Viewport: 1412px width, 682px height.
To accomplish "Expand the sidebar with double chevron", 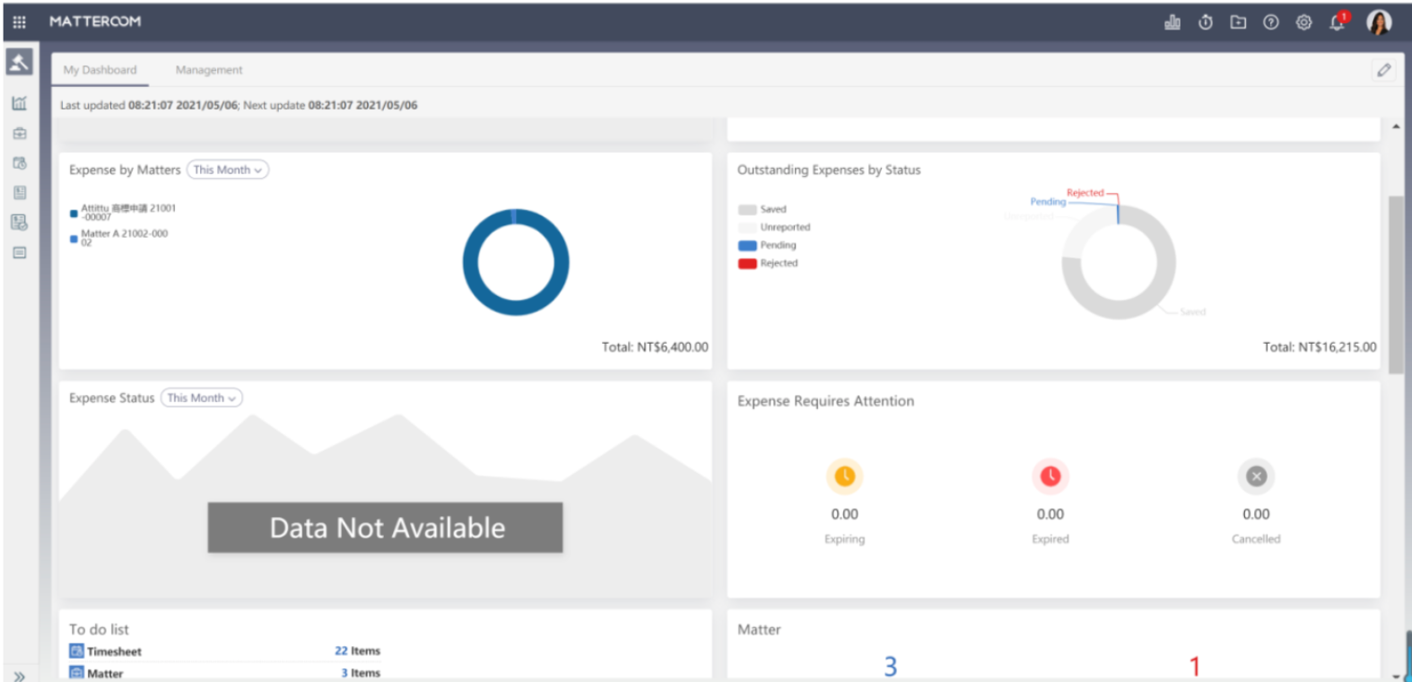I will (19, 676).
